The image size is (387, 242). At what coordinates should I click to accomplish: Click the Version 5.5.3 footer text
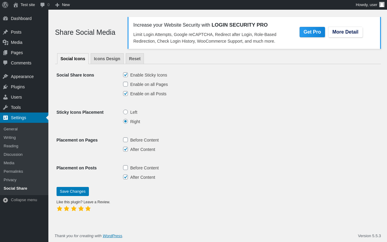click(x=369, y=236)
